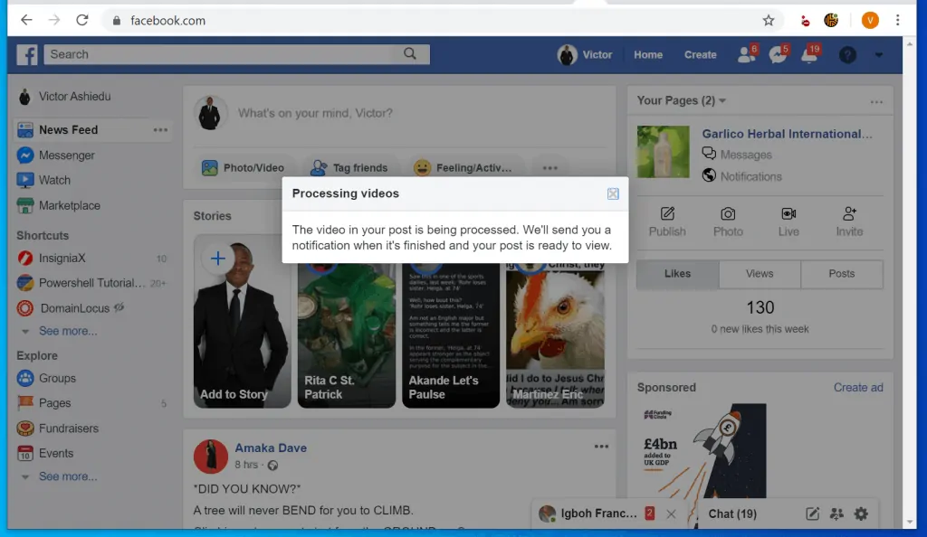Open Facebook friend requests icon
The width and height of the screenshot is (927, 537).
click(744, 54)
